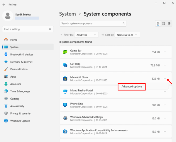Open Personalization settings

tap(28, 69)
